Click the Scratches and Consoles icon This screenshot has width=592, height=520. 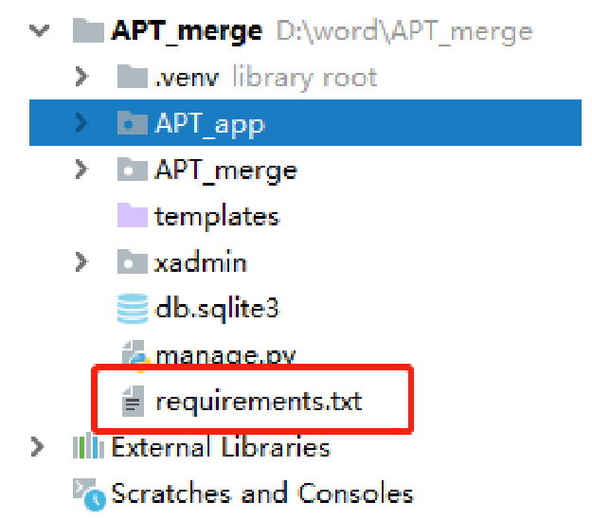coord(89,494)
